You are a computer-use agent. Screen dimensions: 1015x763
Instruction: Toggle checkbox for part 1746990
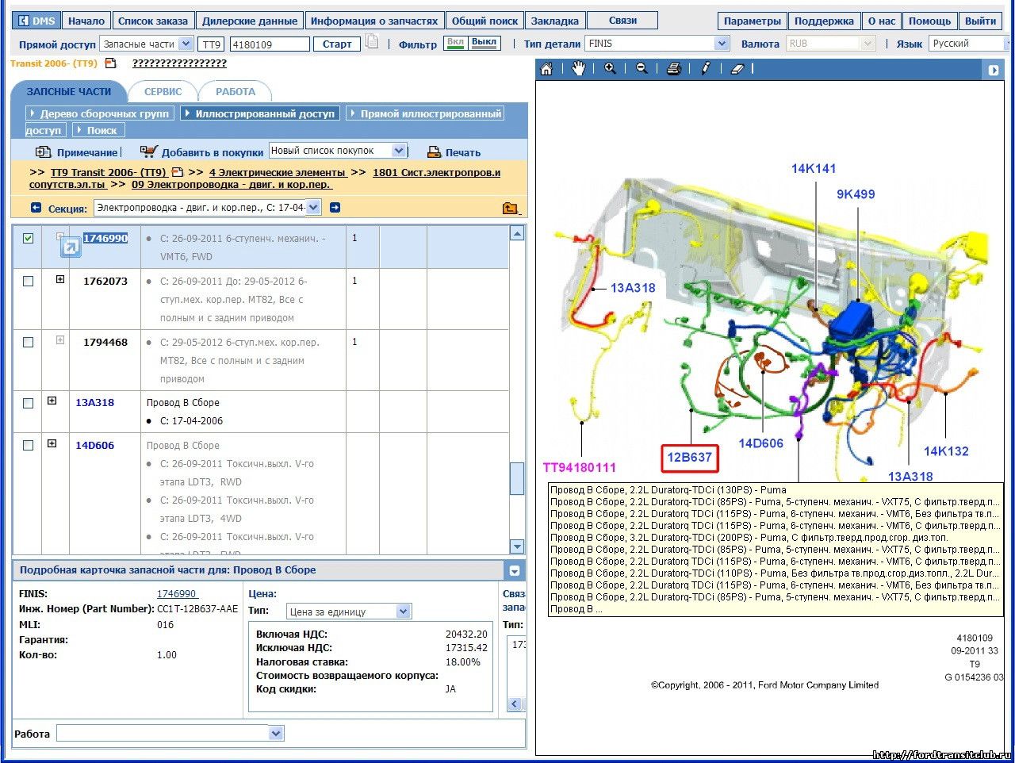29,238
